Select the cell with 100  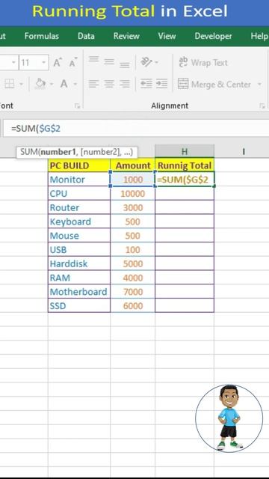coord(133,249)
